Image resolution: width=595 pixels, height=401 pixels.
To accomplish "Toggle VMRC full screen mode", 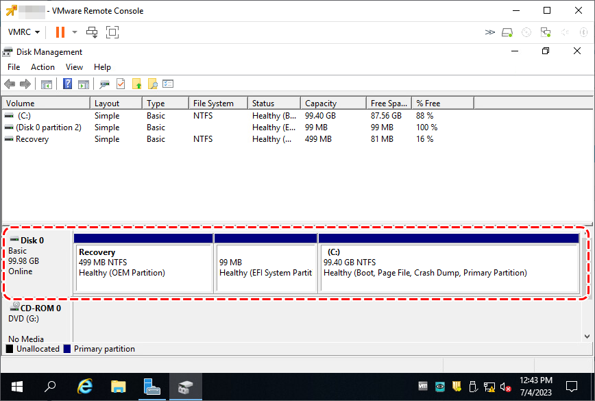I will (x=112, y=32).
